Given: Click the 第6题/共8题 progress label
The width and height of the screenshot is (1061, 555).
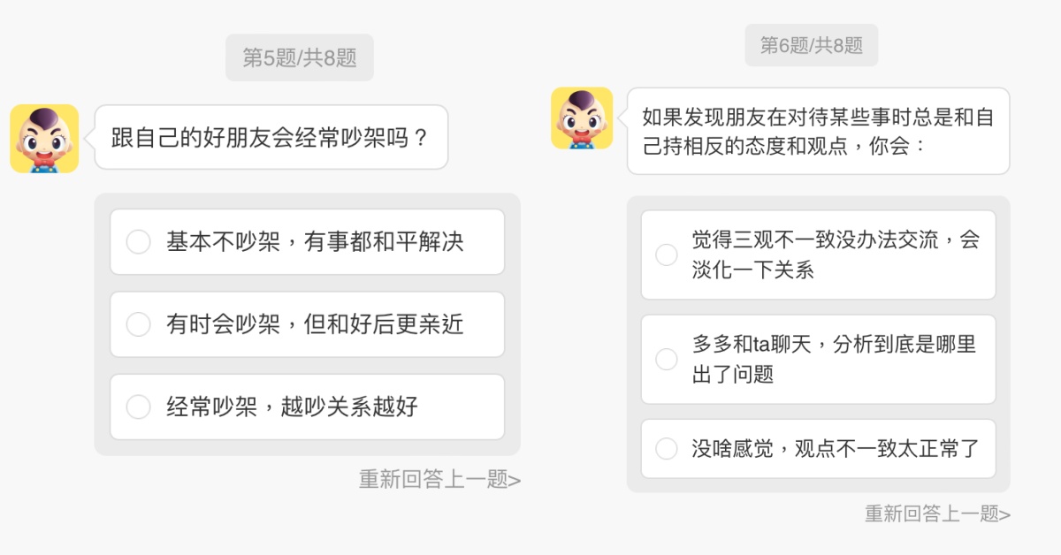Looking at the screenshot, I should (x=811, y=45).
